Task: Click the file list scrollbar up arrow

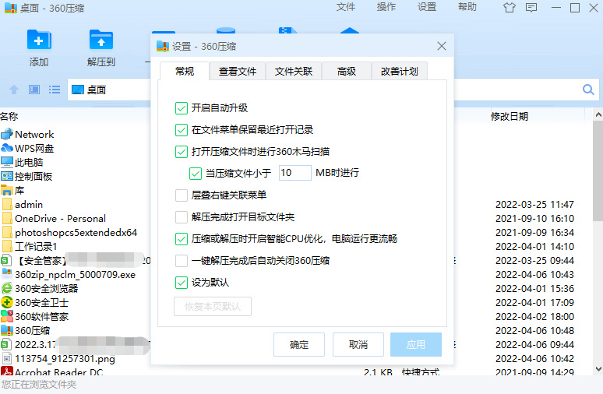Action: click(x=598, y=114)
